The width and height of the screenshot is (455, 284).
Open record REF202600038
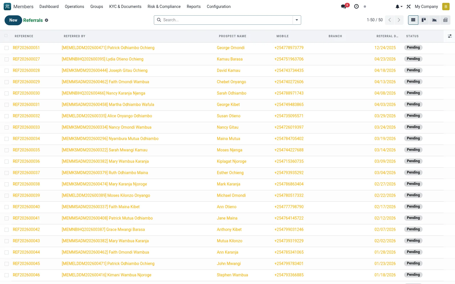tap(26, 184)
